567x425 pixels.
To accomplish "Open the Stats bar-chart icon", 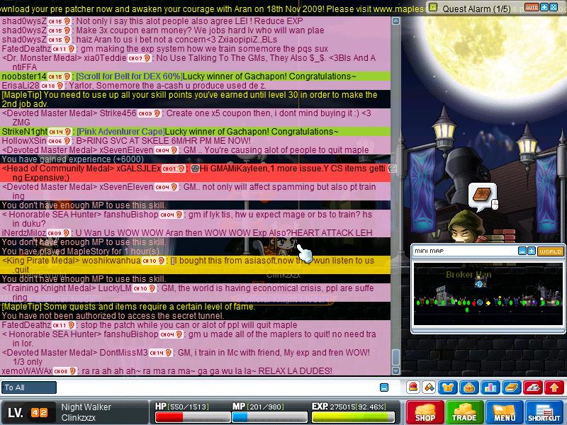I will point(490,387).
